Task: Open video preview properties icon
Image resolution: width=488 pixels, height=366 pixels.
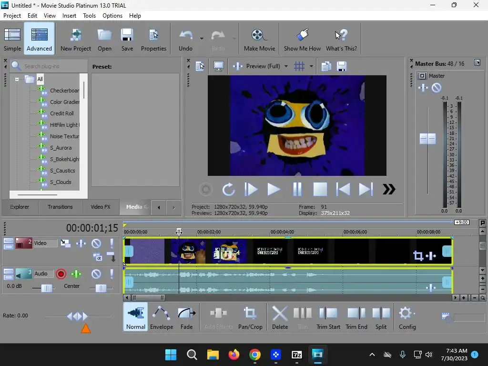Action: 200,66
